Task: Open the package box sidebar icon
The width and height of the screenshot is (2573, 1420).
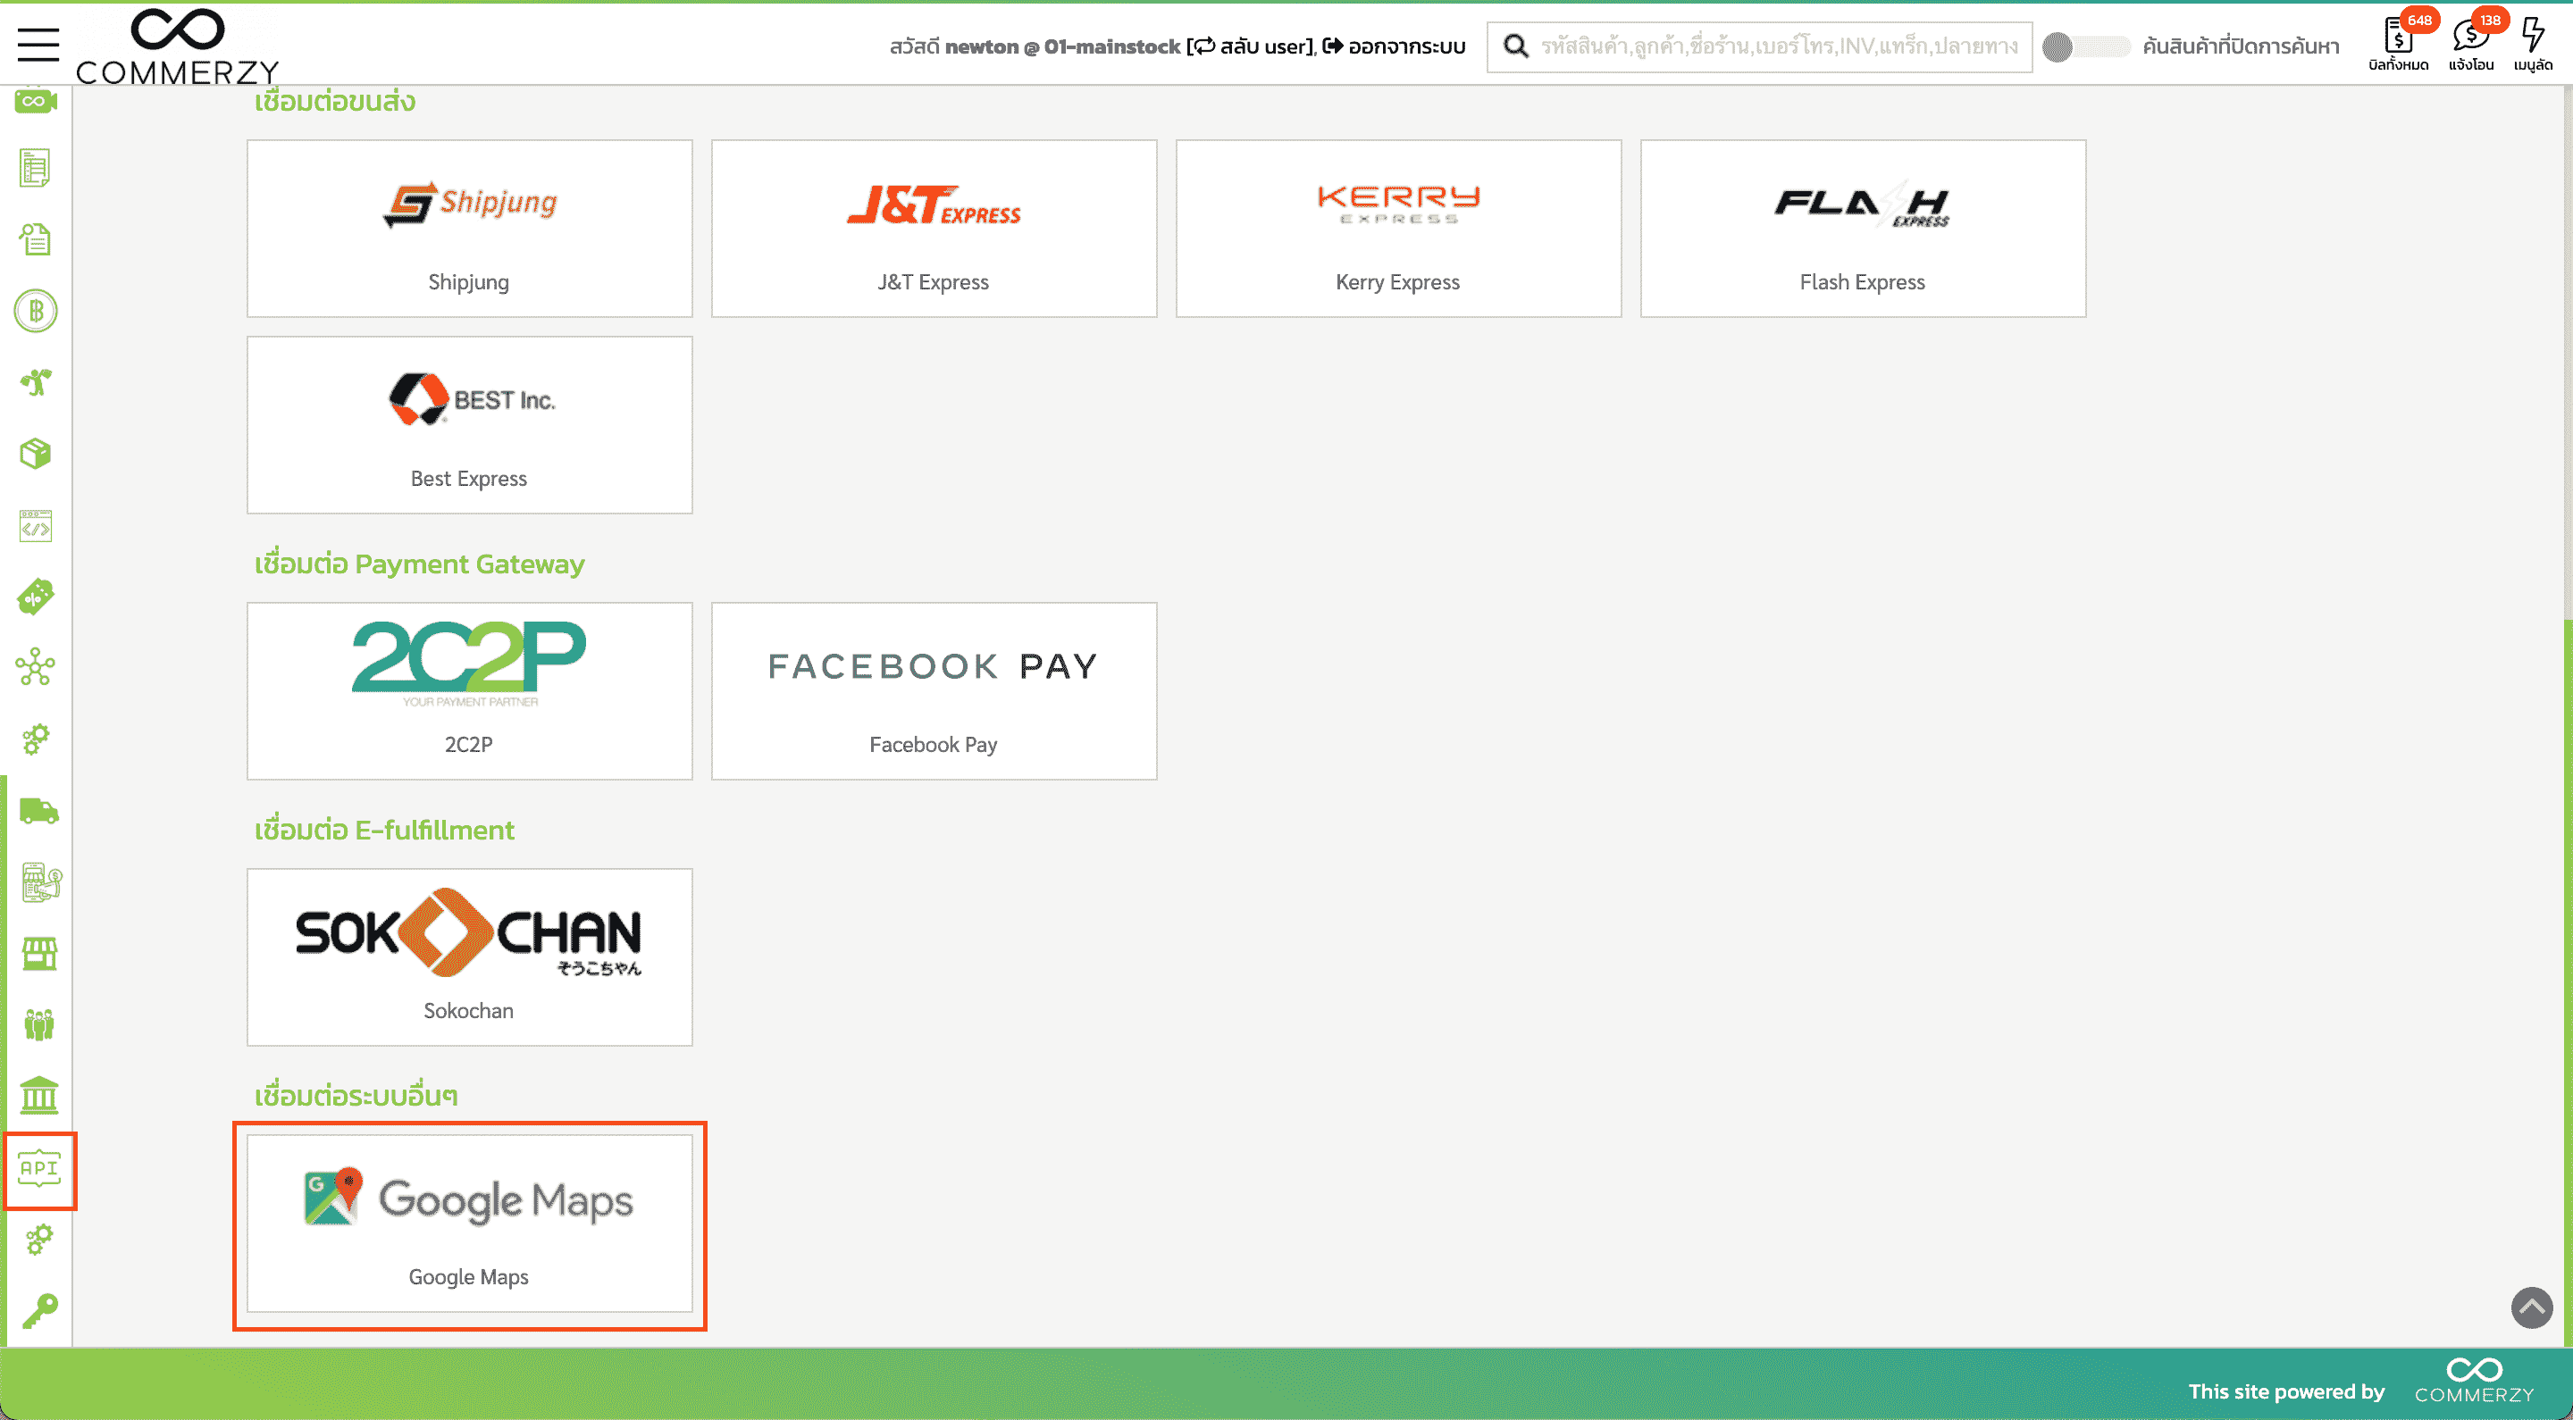Action: point(36,455)
